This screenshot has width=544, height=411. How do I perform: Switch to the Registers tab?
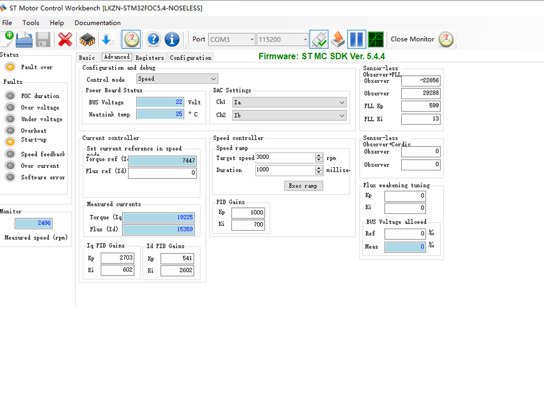150,58
